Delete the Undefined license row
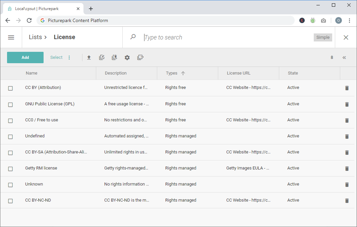This screenshot has height=227, width=357. (347, 136)
